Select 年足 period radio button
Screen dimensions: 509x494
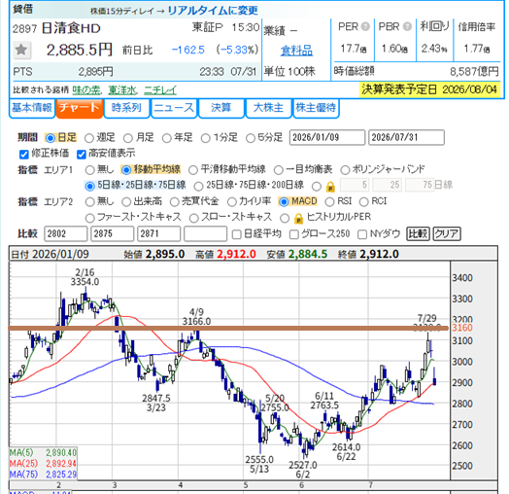(x=166, y=138)
